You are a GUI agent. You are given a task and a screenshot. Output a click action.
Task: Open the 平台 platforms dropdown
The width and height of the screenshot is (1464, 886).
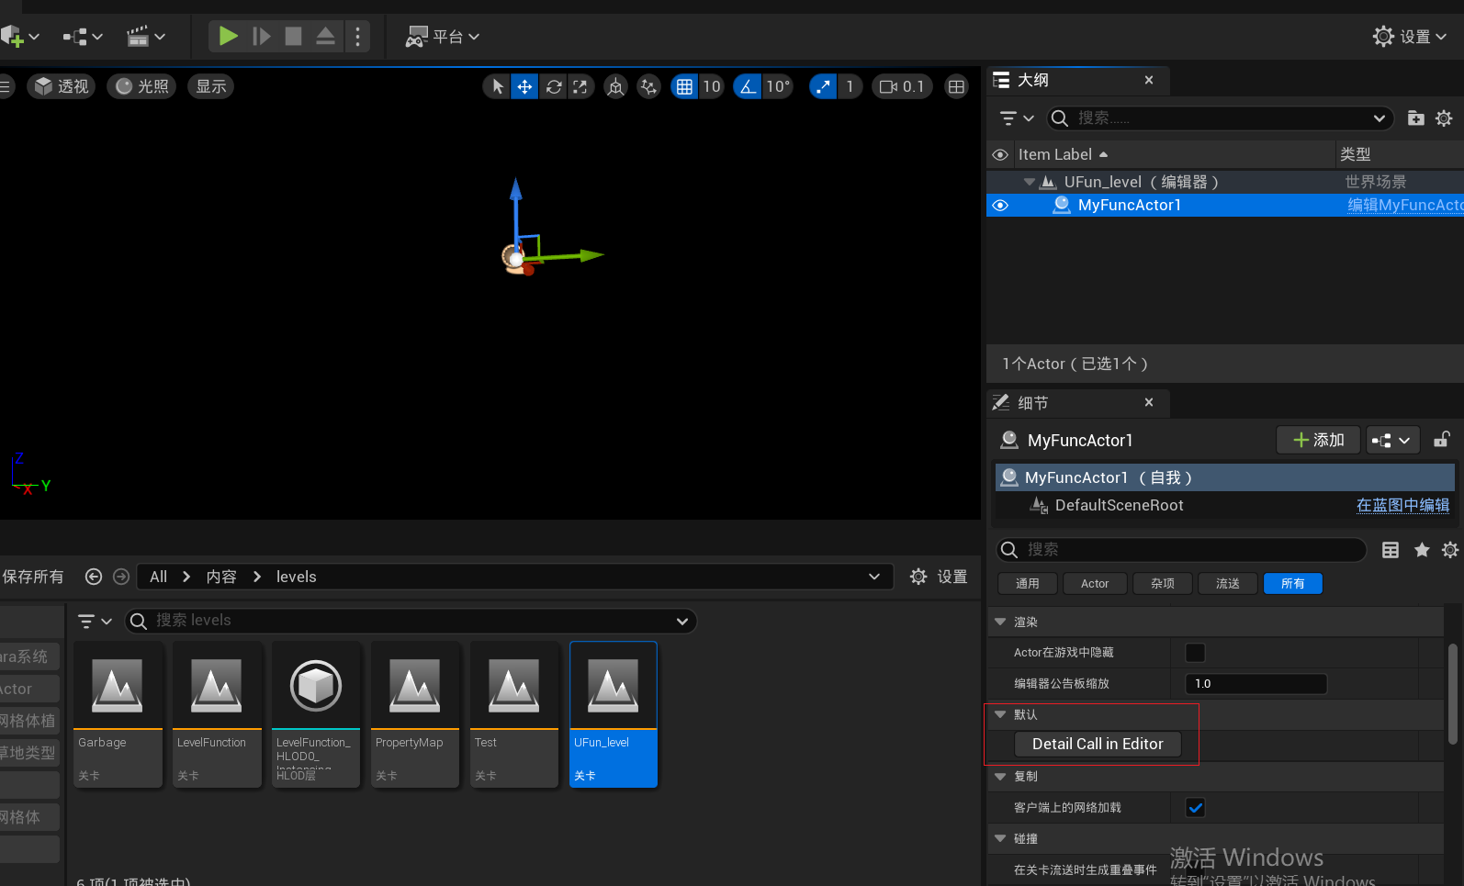click(444, 37)
